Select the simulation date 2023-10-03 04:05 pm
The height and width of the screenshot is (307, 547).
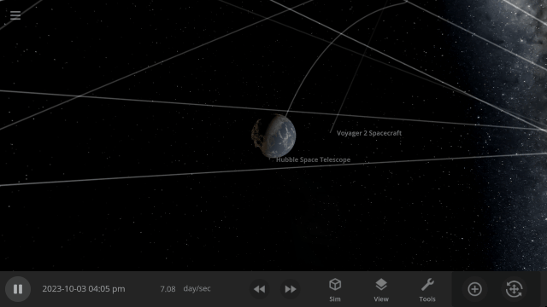coord(84,289)
